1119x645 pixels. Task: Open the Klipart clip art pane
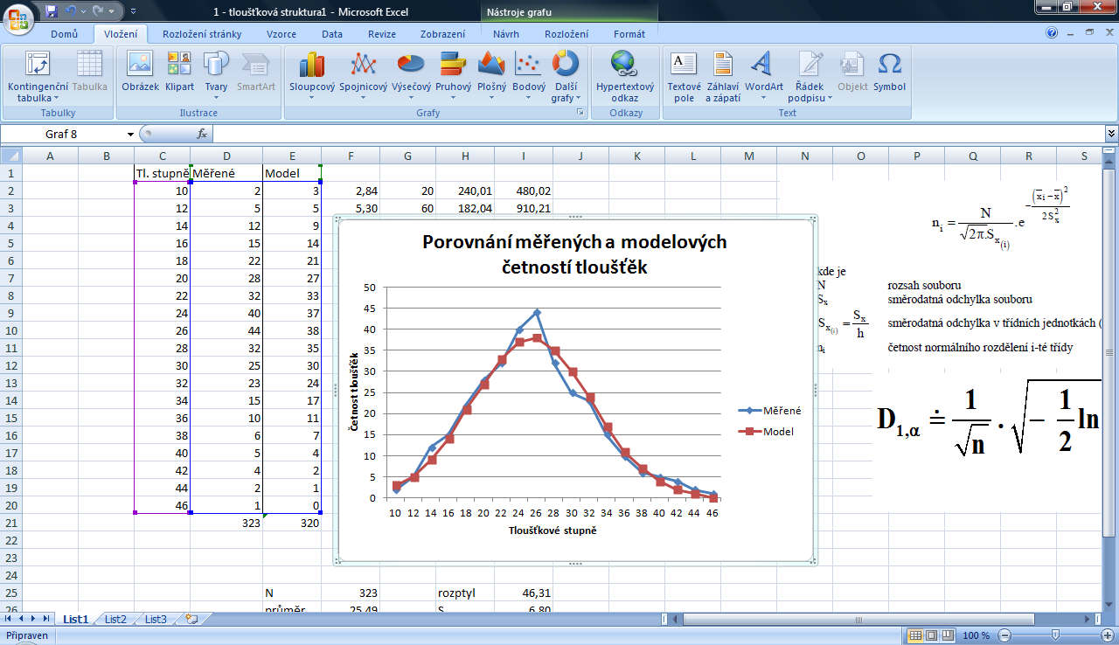[x=180, y=73]
